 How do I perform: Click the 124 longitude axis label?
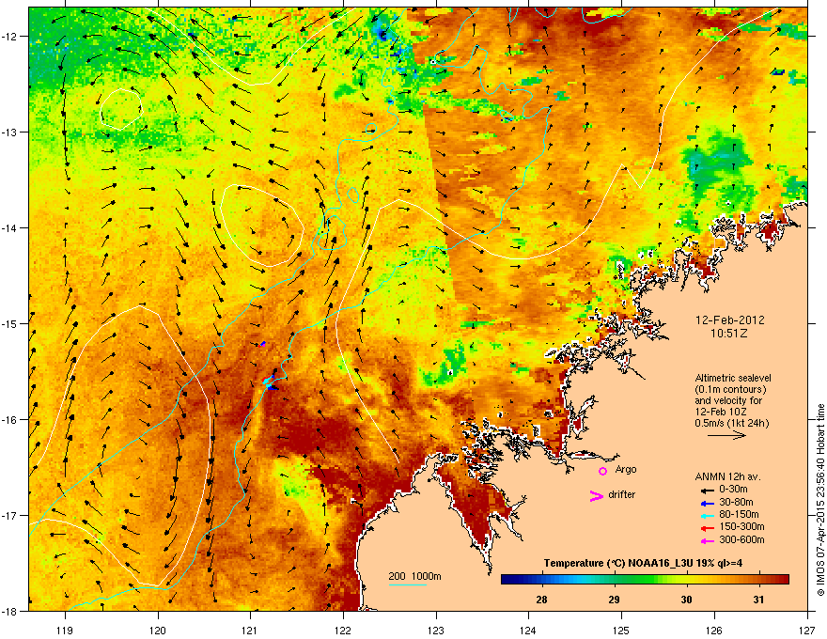[x=528, y=630]
